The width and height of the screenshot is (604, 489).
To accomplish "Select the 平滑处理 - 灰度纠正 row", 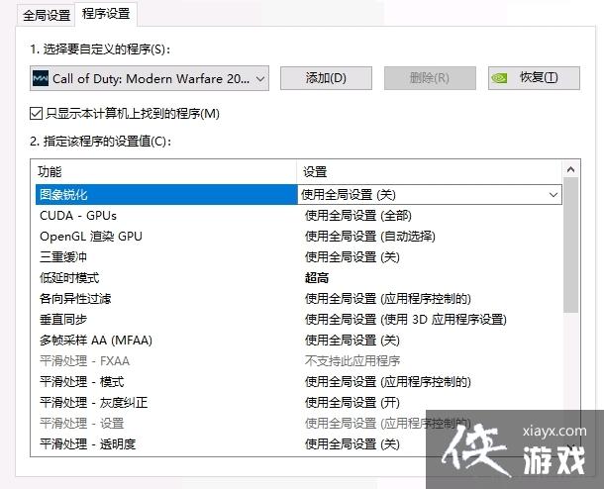I will click(x=299, y=403).
